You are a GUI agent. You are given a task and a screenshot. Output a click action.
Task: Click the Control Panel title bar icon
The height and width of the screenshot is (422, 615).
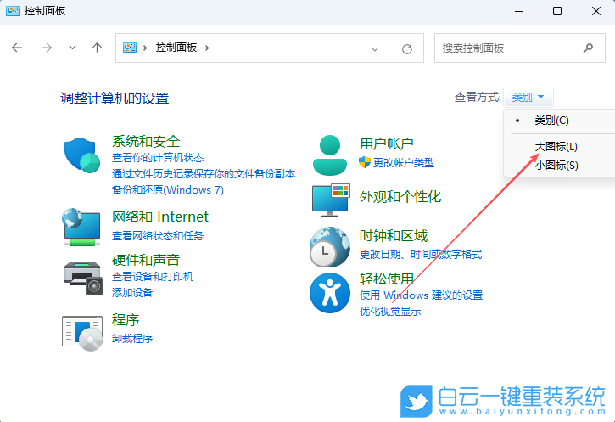(x=13, y=11)
